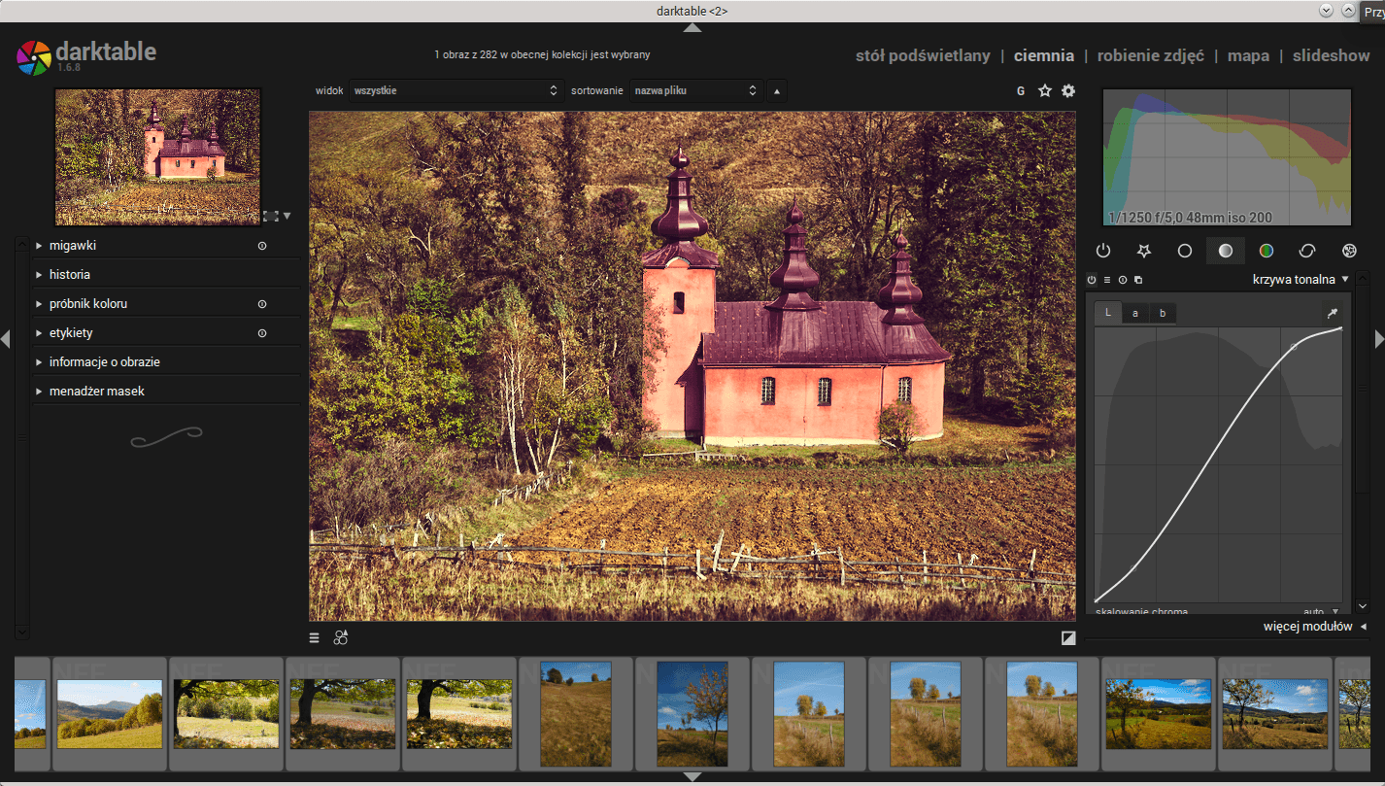
Task: Open the colour module group icon
Action: coord(1267,251)
